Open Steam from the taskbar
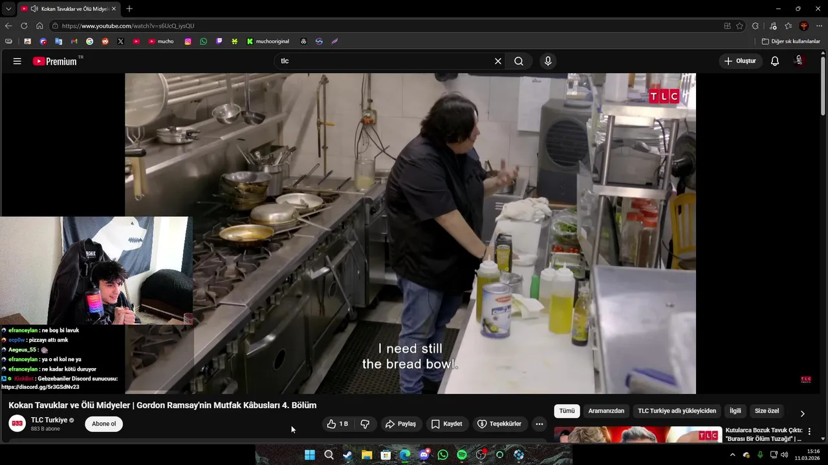The height and width of the screenshot is (465, 828). tap(347, 455)
